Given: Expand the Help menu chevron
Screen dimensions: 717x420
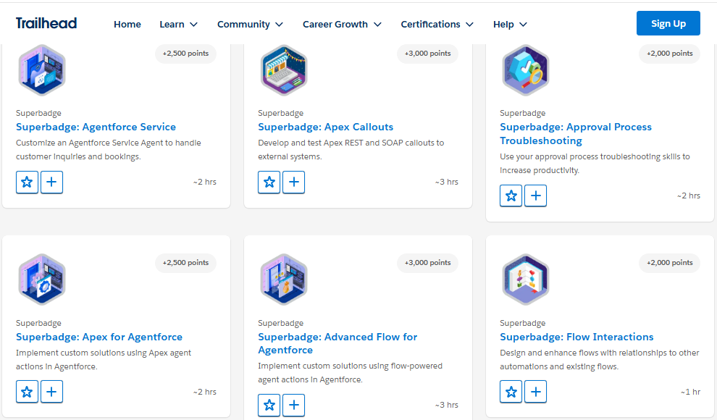Looking at the screenshot, I should (x=524, y=25).
